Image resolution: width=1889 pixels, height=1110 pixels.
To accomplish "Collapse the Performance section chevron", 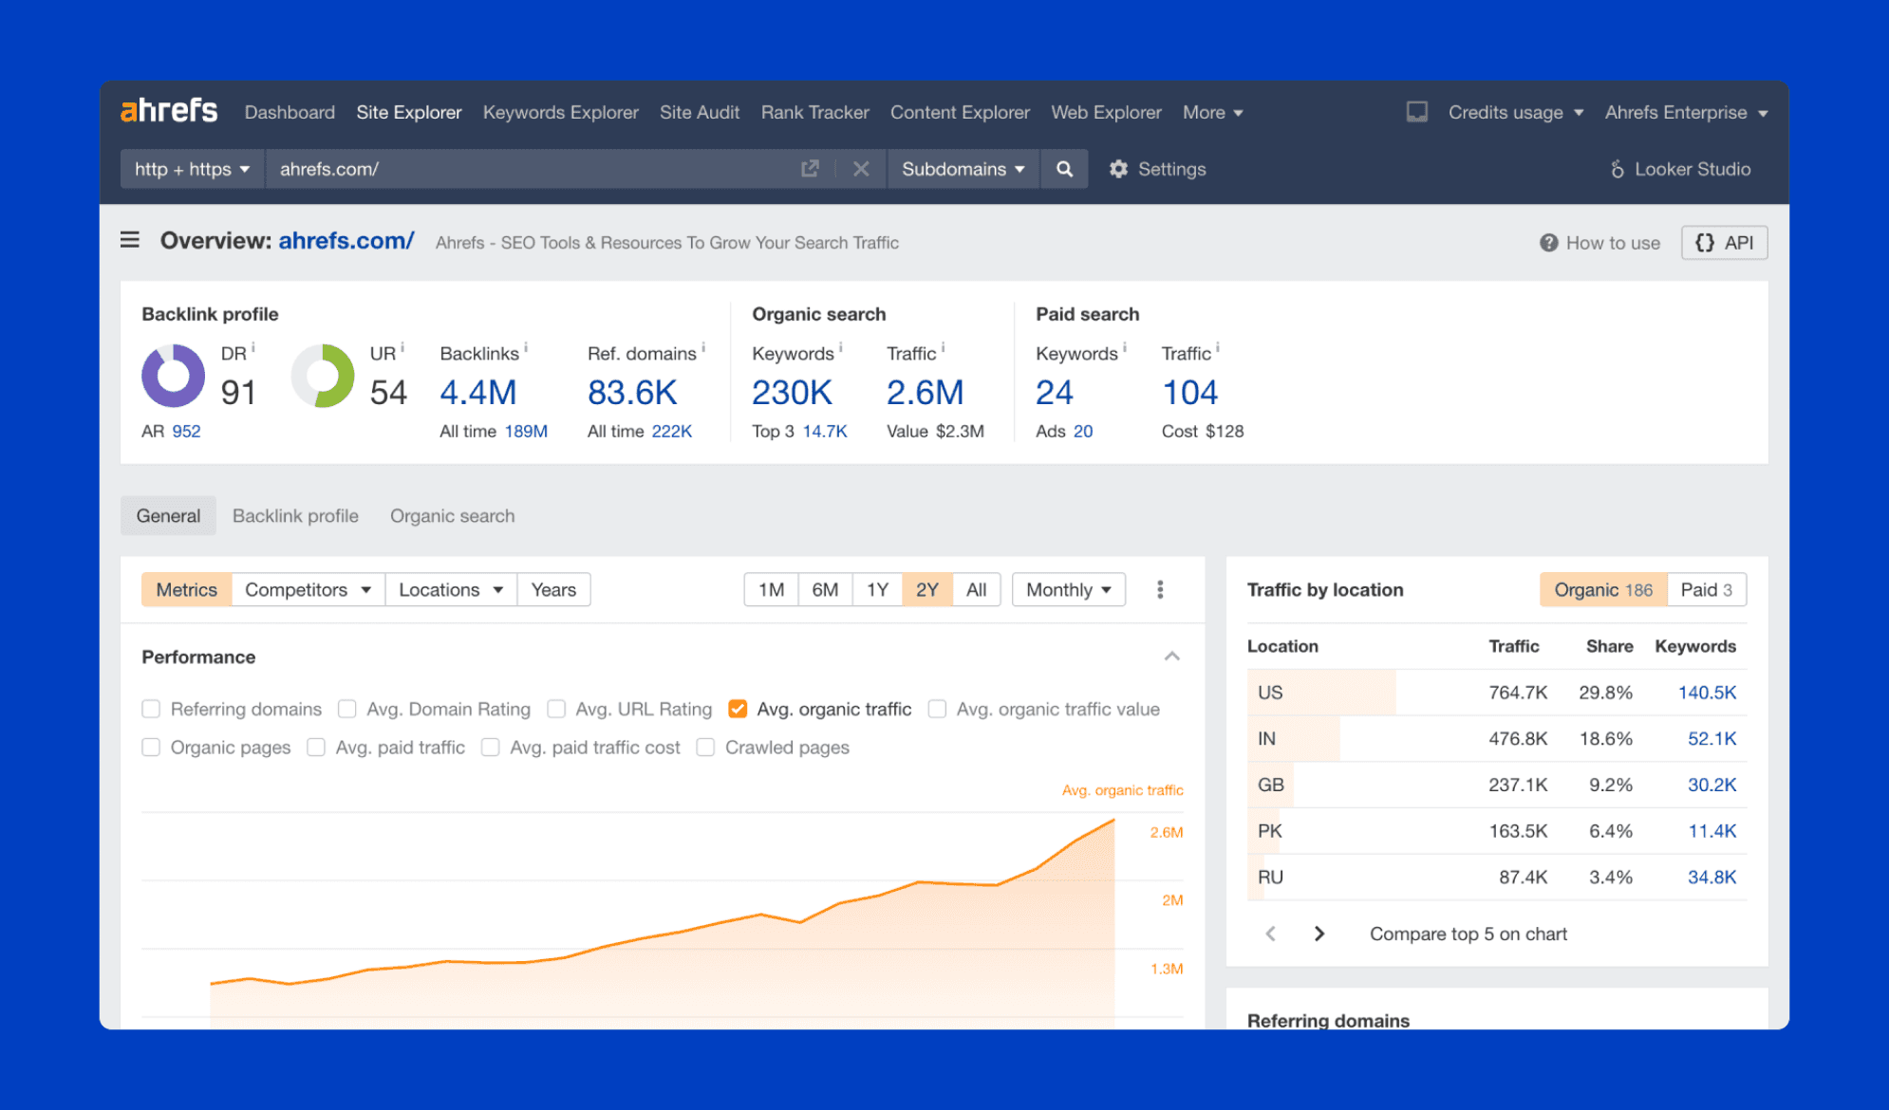I will point(1172,657).
